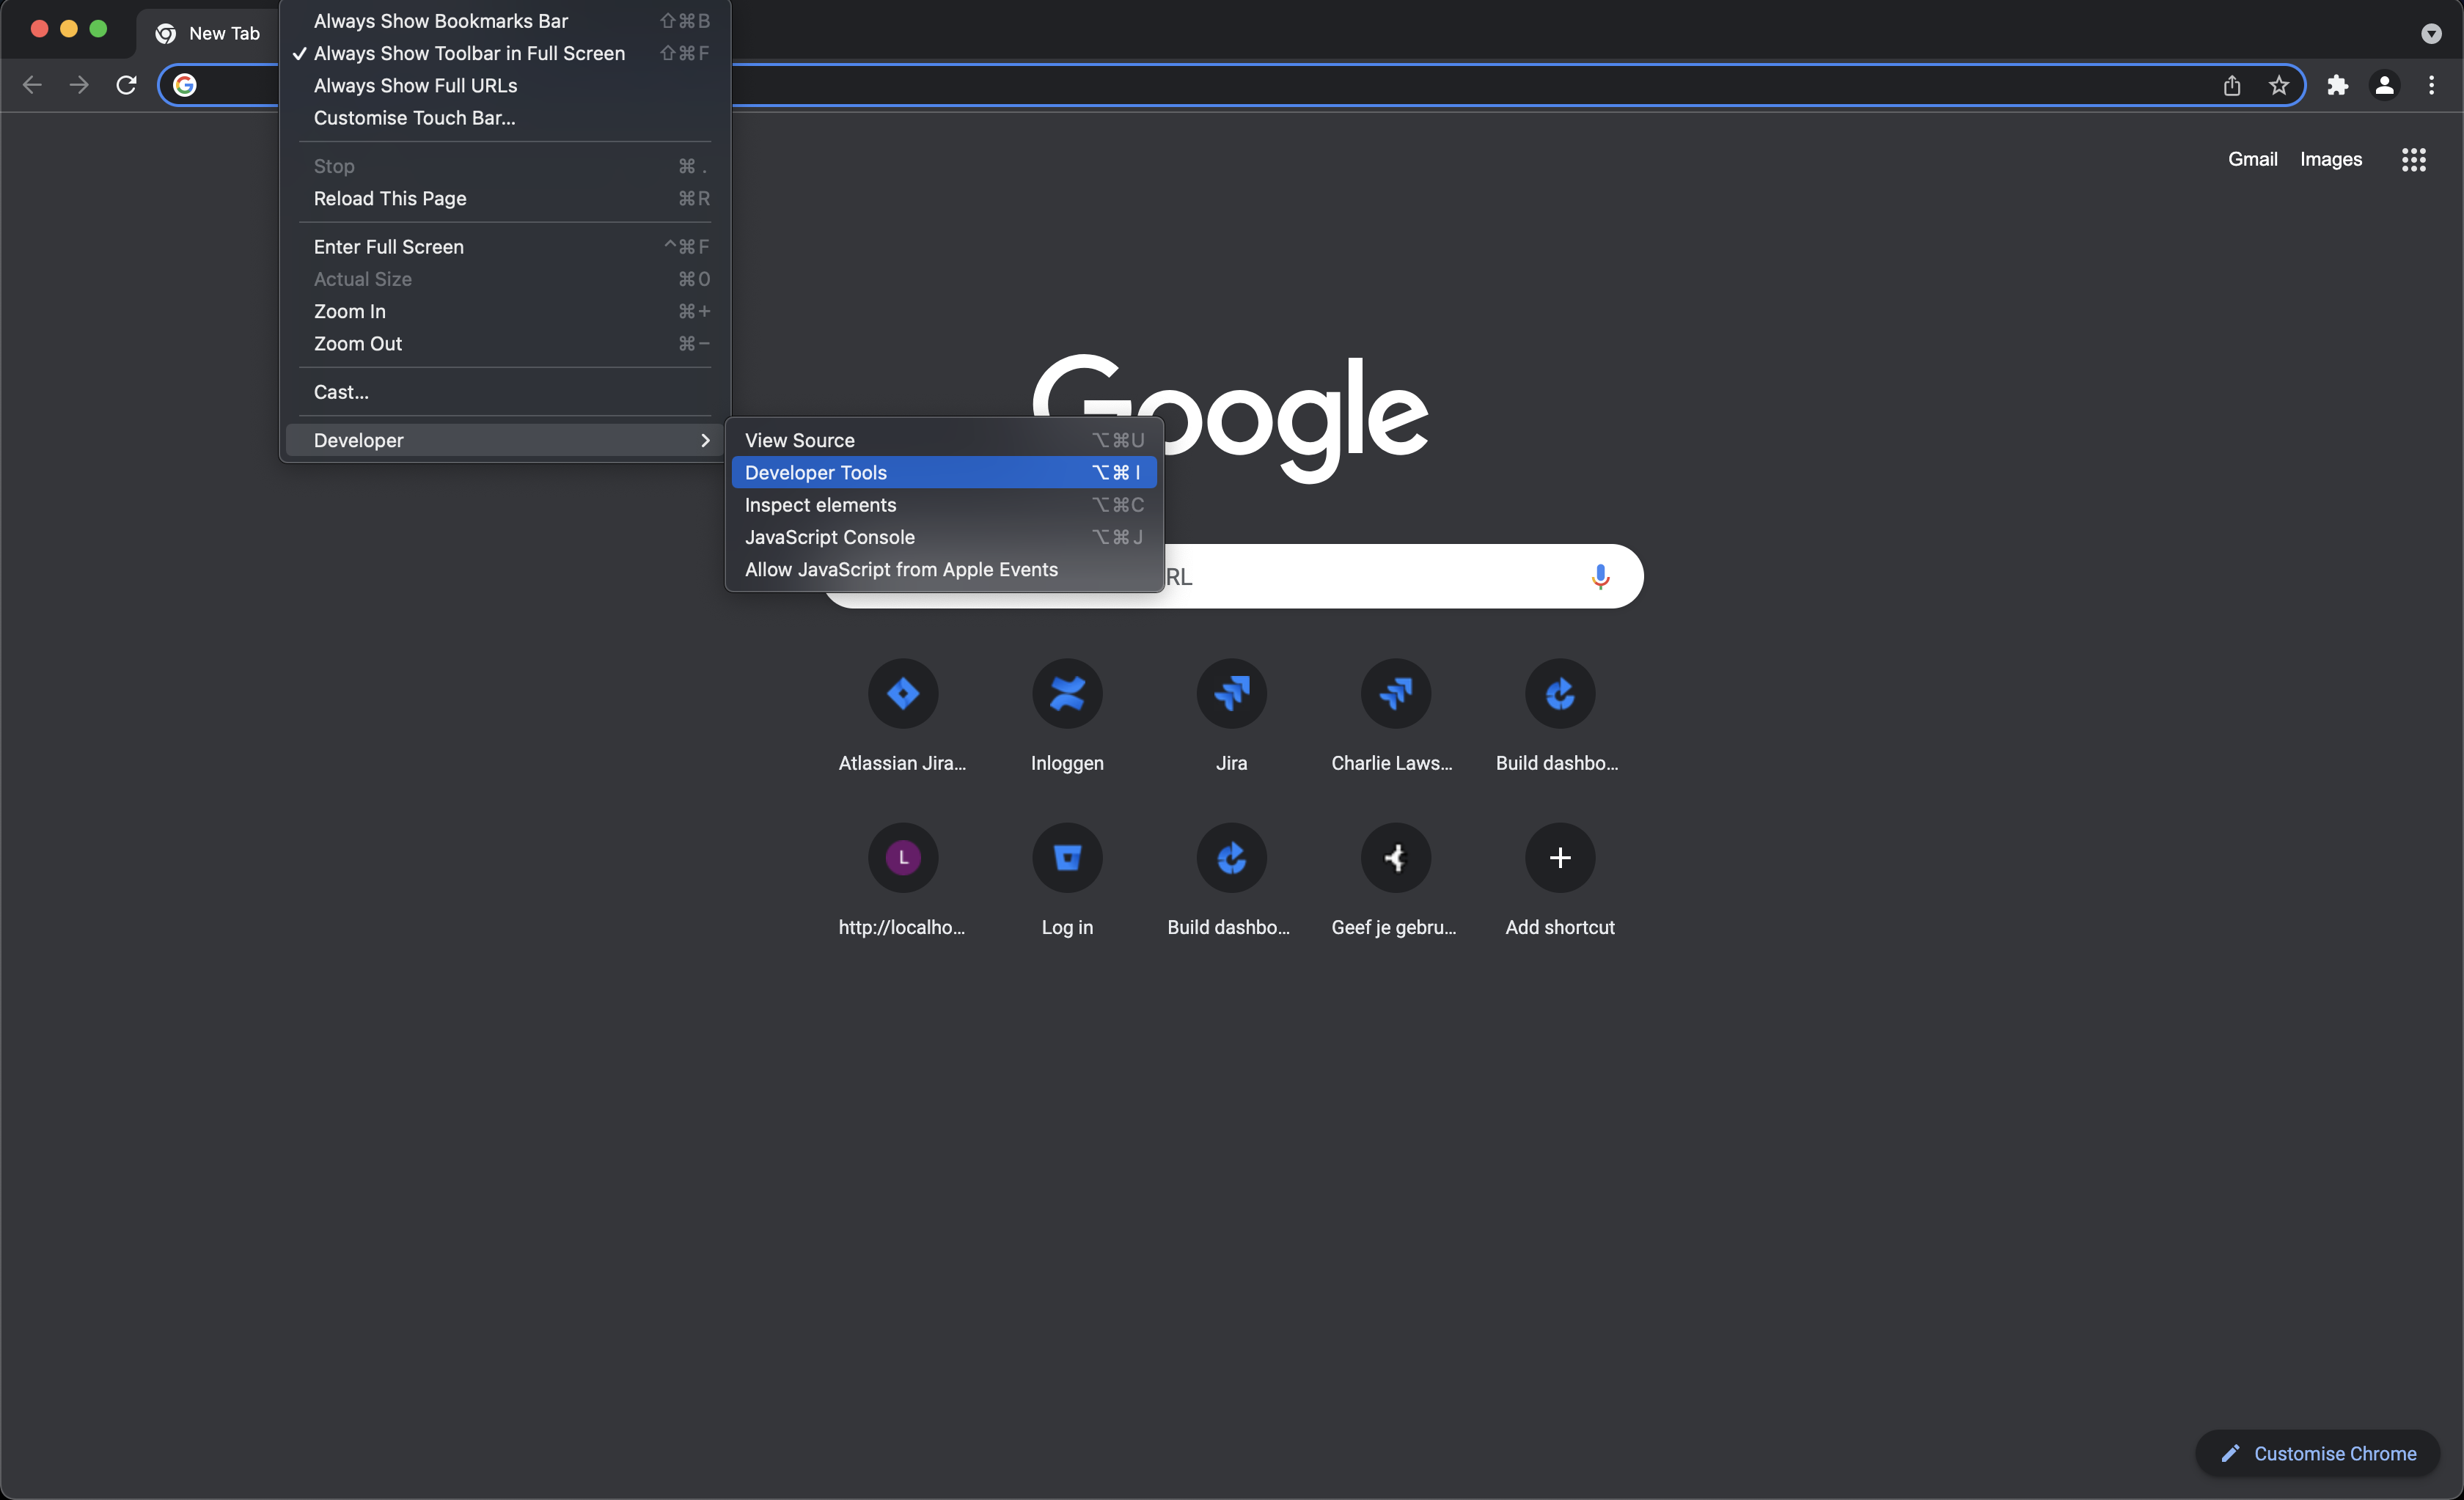Choose Enter Full Screen
The image size is (2464, 1500).
(x=505, y=246)
